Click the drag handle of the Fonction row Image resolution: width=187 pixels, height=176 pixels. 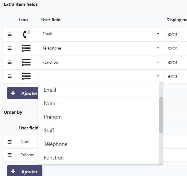10,62
